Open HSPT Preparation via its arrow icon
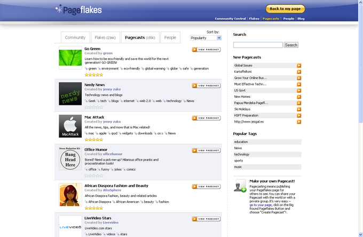 click(299, 116)
